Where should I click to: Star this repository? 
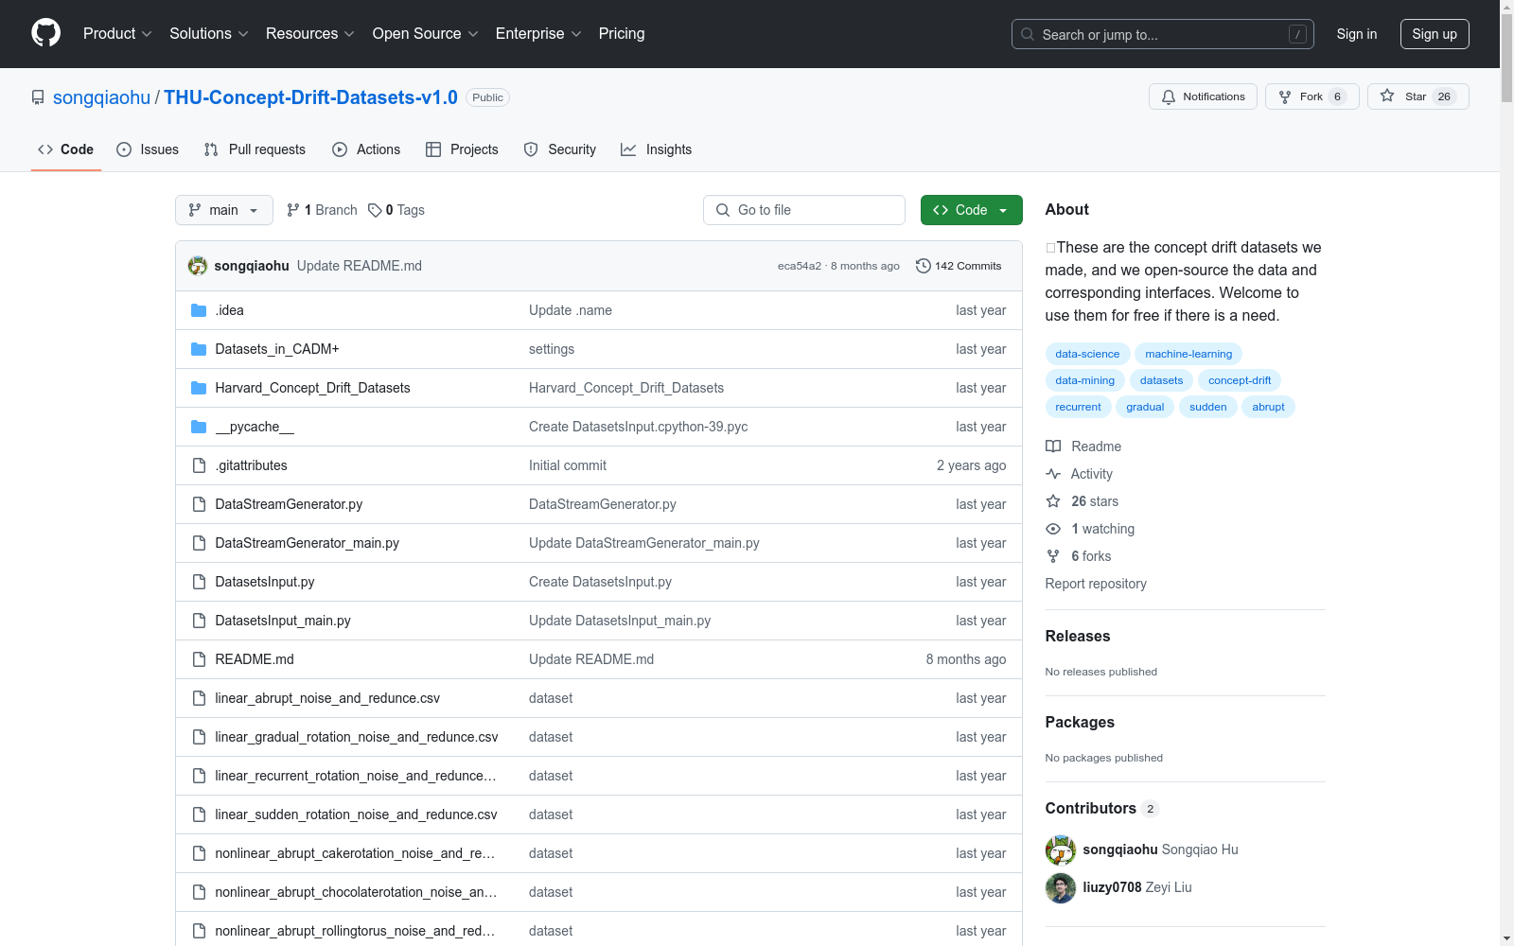coord(1417,96)
